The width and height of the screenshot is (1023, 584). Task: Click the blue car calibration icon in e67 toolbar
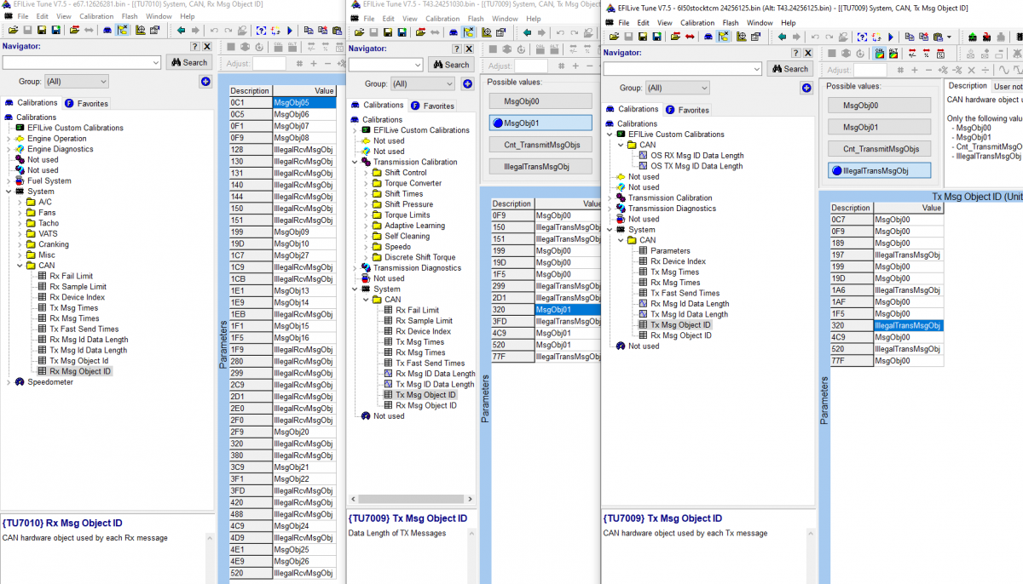[x=107, y=30]
